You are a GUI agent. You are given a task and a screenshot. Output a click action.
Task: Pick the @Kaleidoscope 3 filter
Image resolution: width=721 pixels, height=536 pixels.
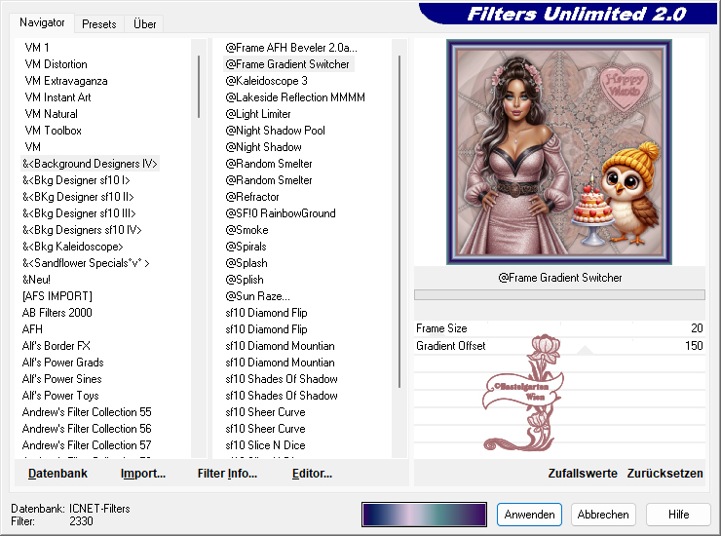(x=266, y=81)
